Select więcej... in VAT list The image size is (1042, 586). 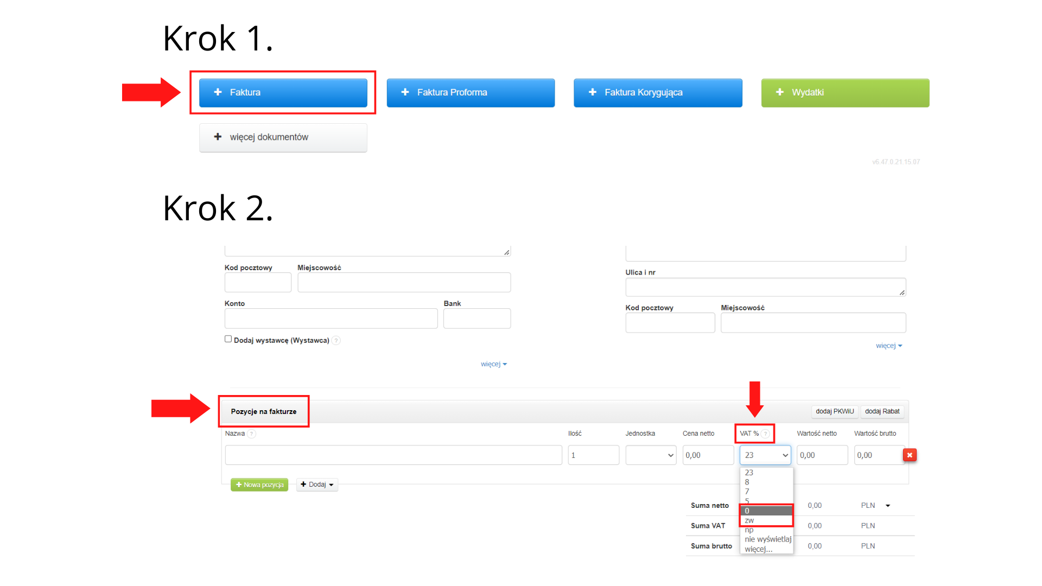click(766, 549)
